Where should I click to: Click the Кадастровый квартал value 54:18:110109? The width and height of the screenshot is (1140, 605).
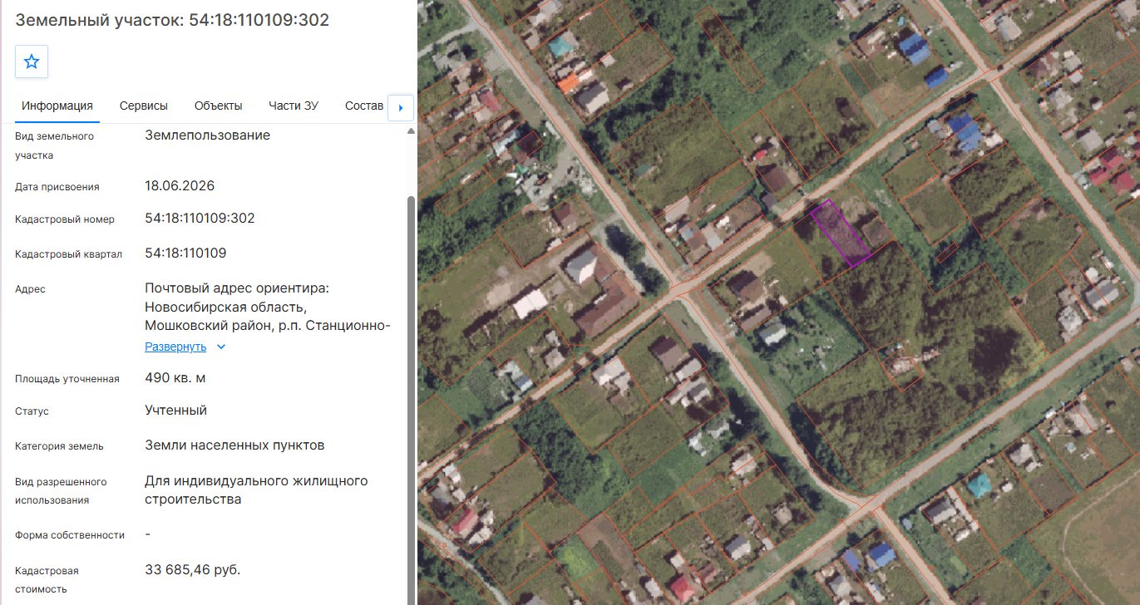185,253
